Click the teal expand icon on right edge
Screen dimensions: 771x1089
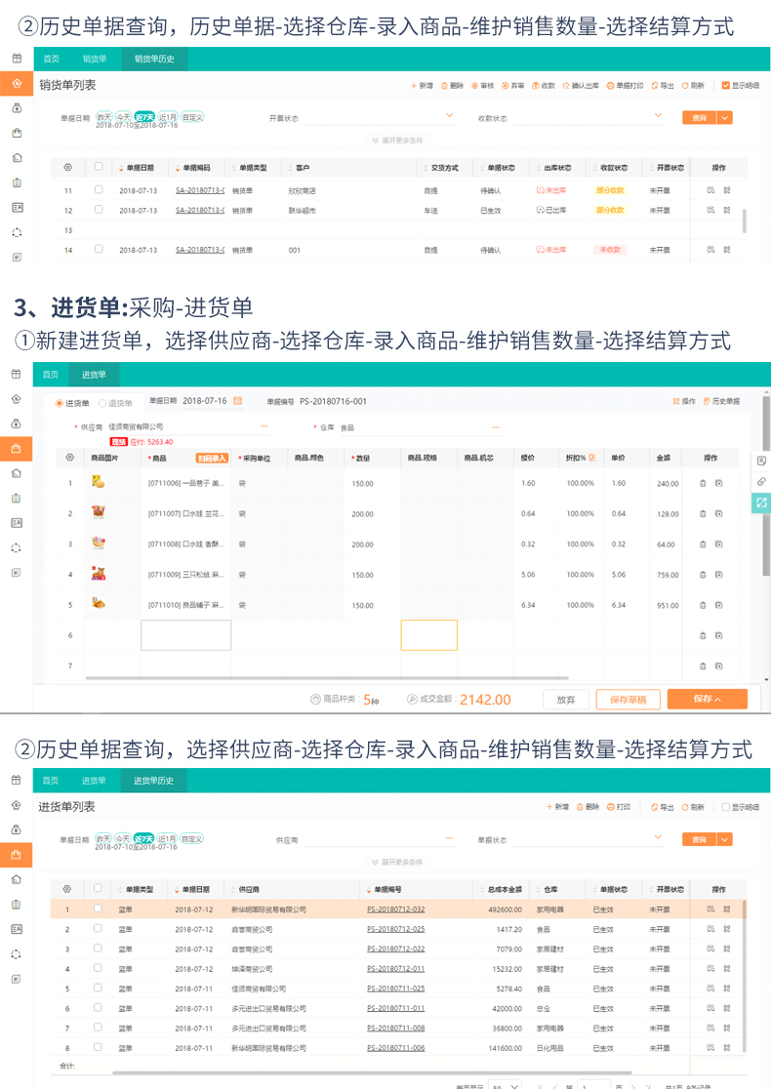pyautogui.click(x=761, y=503)
